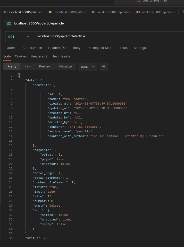This screenshot has height=247, width=184.
Task: Open the Params request tab
Action: click(x=11, y=48)
